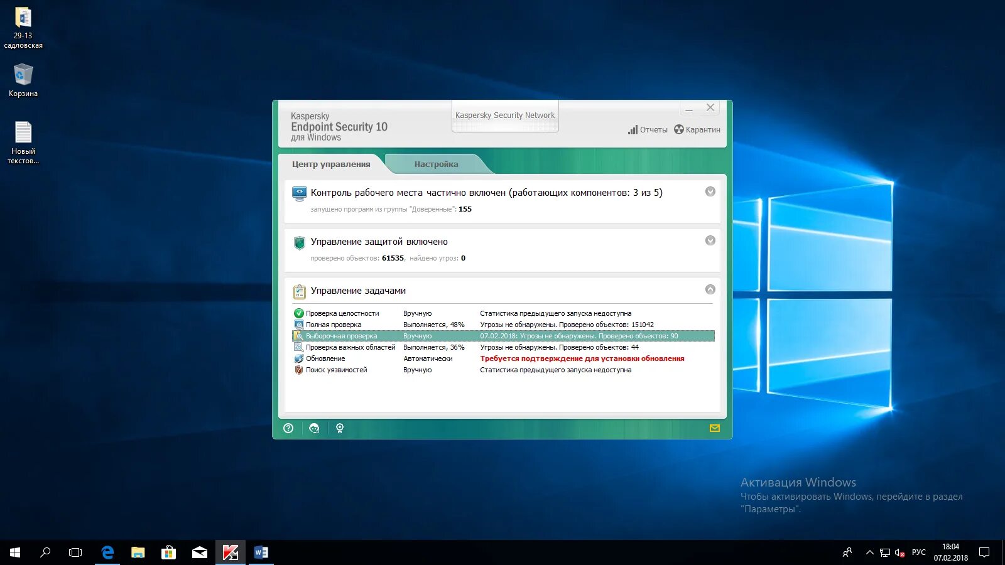Image resolution: width=1005 pixels, height=565 pixels.
Task: Open the taskbar clock showing 18:04
Action: point(950,552)
